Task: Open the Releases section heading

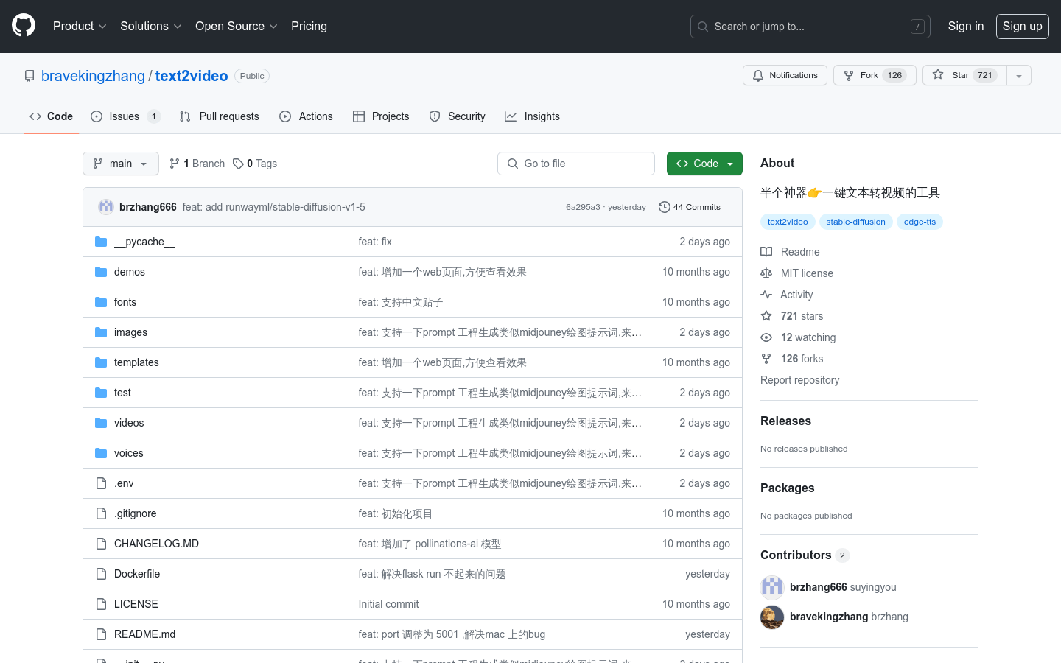Action: tap(785, 421)
